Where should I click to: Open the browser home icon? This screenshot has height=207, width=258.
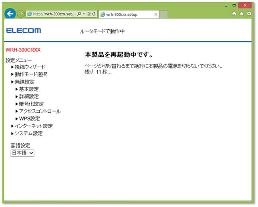(234, 14)
